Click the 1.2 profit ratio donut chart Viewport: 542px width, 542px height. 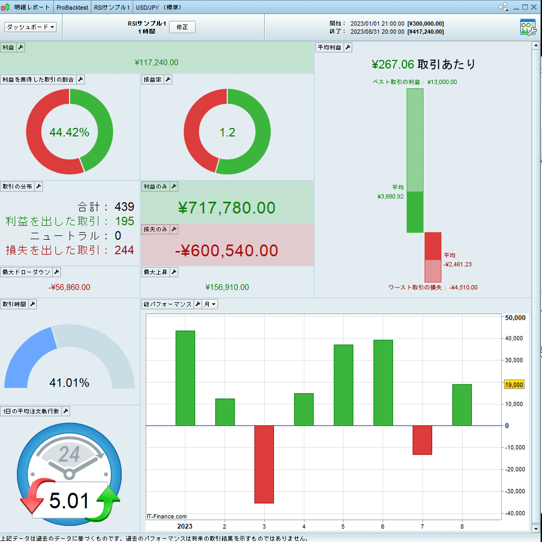pos(227,132)
